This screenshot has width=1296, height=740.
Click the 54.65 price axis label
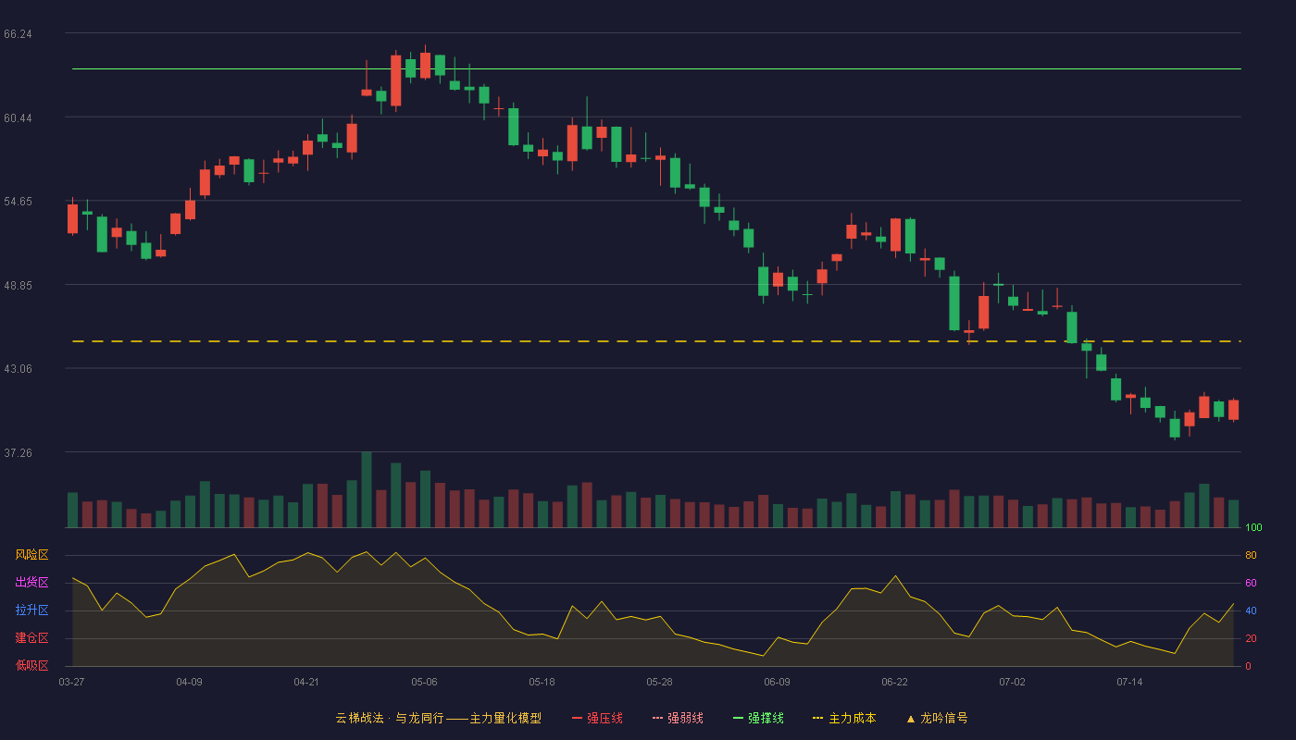18,202
